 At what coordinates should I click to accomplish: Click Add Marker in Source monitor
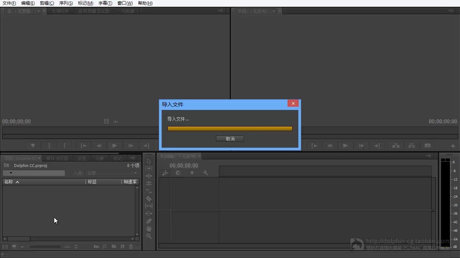[x=33, y=146]
